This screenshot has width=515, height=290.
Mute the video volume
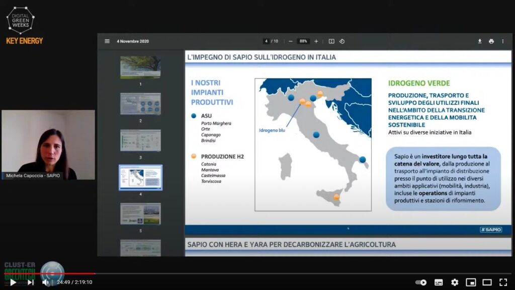[x=46, y=282]
